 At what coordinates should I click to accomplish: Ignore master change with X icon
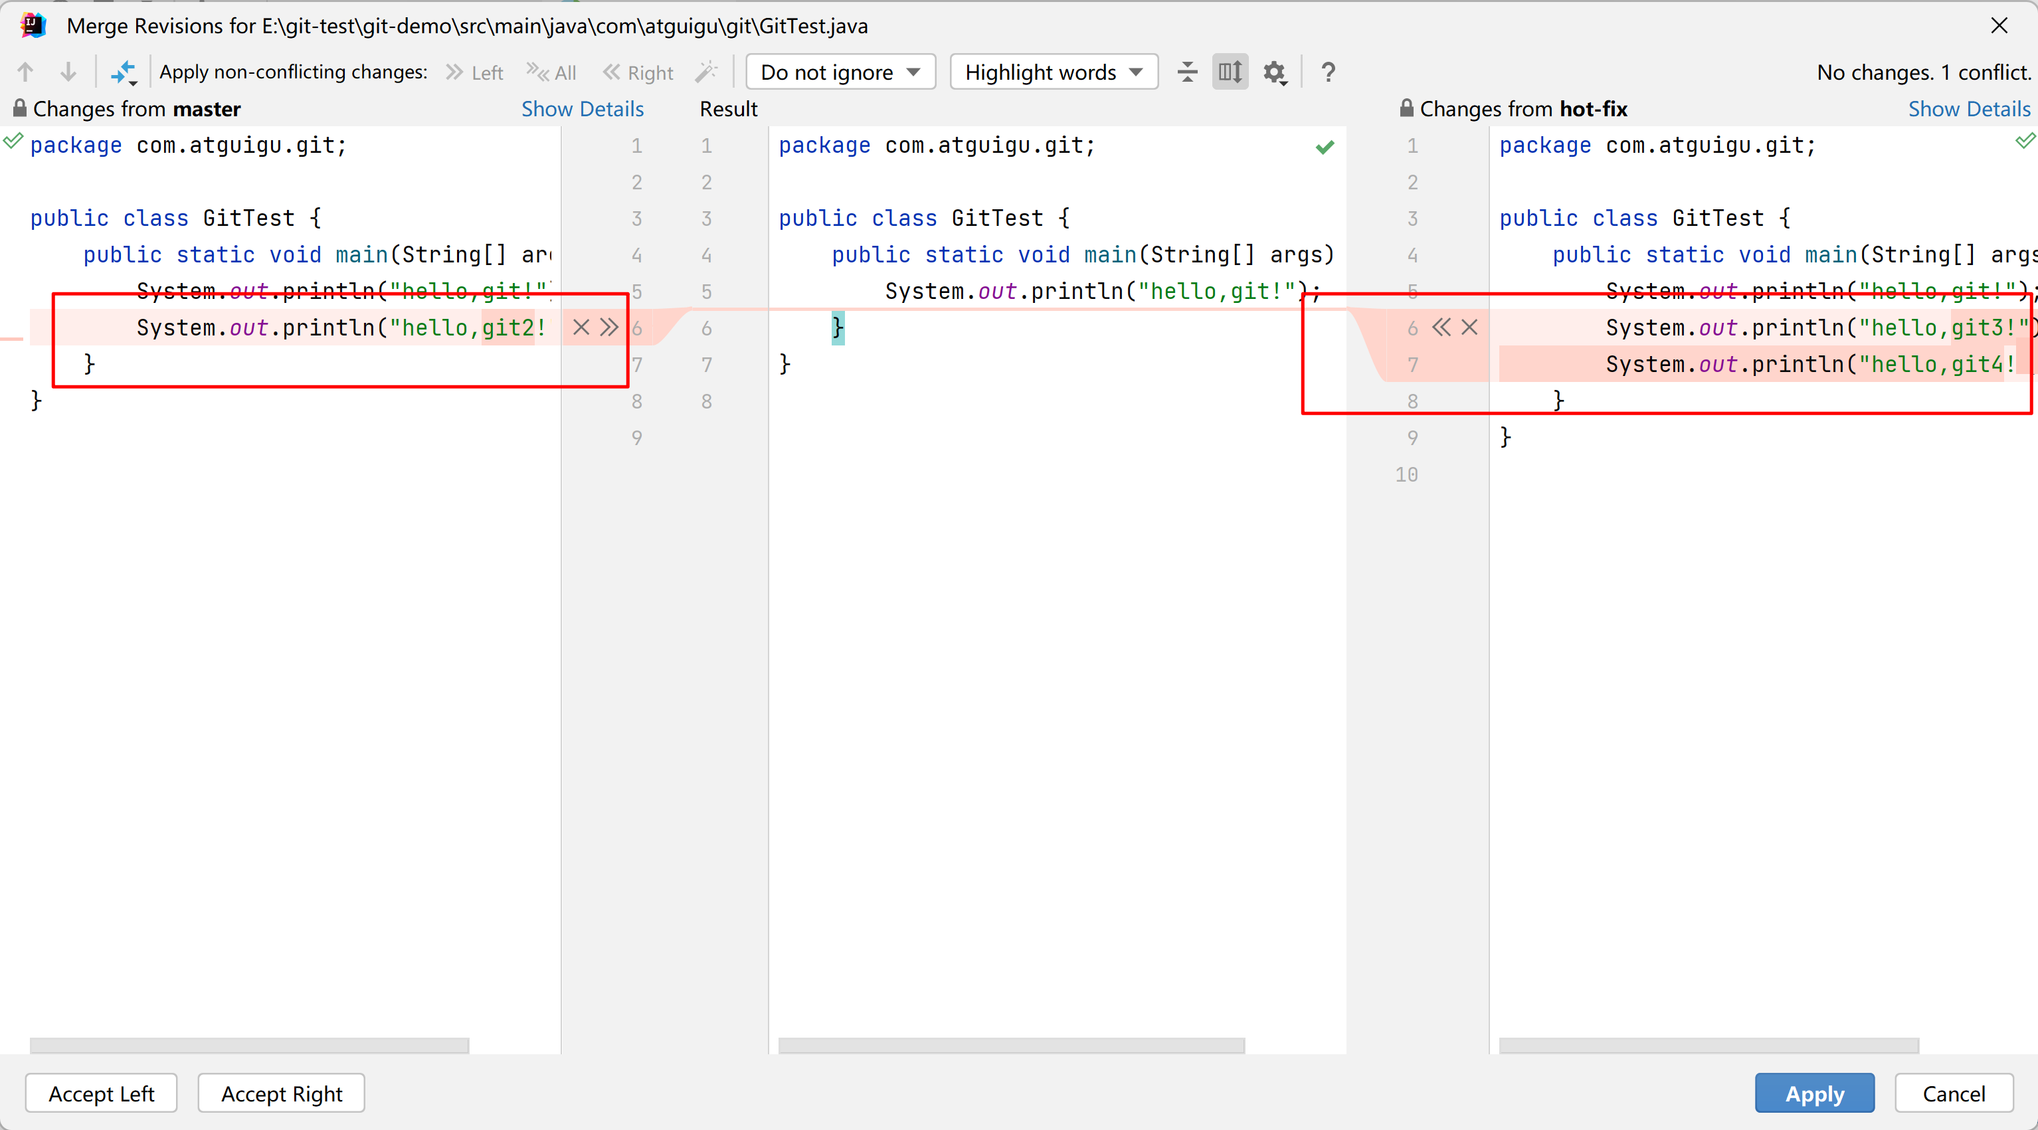(x=581, y=327)
